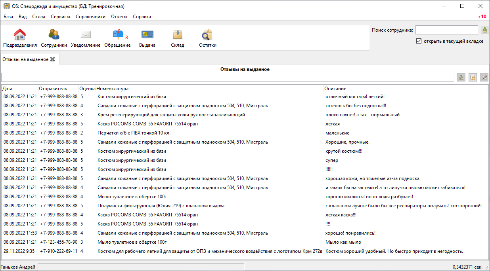Image resolution: width=490 pixels, height=271 pixels.
Task: Select review 'отличный костюм! легкий!'
Action: (355, 97)
